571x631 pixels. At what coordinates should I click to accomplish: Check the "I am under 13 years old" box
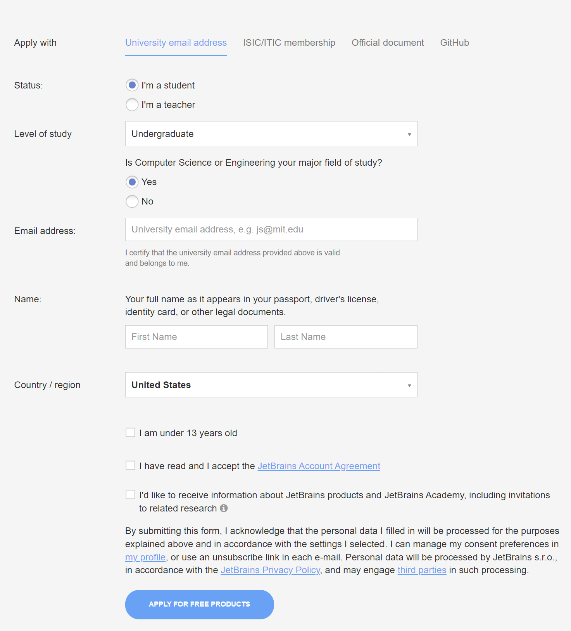[130, 432]
